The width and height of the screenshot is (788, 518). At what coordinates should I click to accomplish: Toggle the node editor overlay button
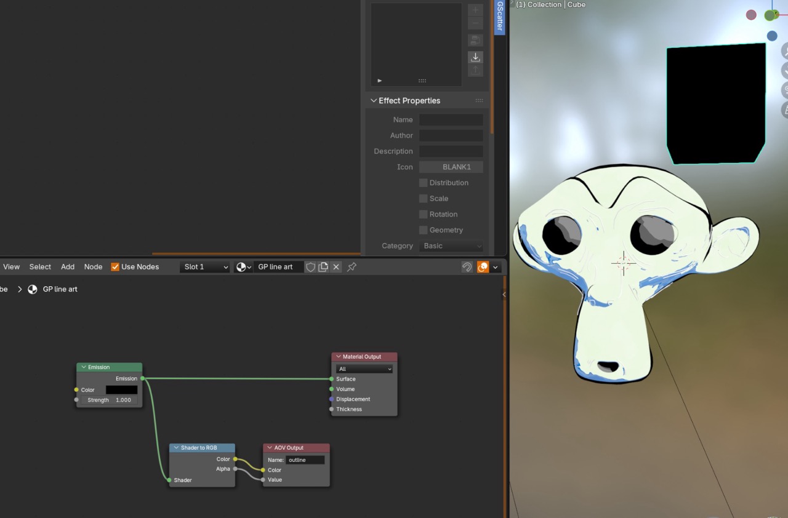coord(483,267)
